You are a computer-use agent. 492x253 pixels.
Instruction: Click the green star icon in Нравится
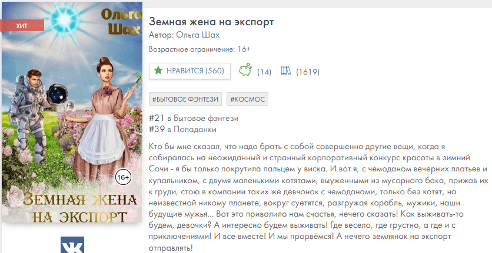point(158,70)
